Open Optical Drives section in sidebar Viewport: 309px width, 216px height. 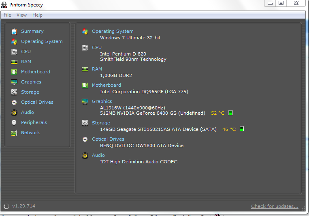[37, 102]
